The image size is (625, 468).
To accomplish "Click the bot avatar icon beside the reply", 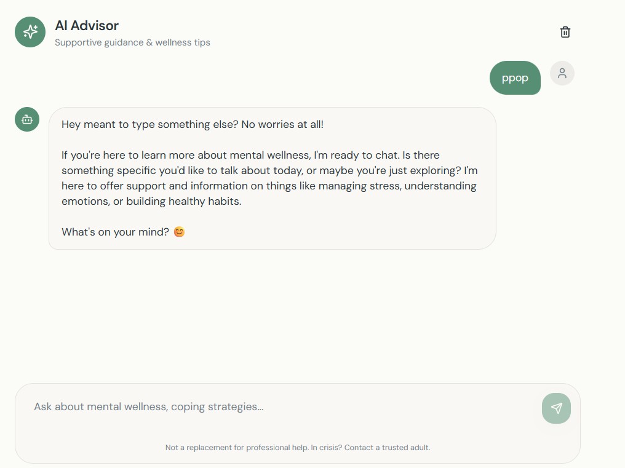I will tap(27, 119).
